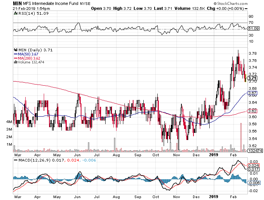The image size is (264, 200).
Task: Click the Oct label under price chart
Action: pyautogui.click(x=155, y=155)
